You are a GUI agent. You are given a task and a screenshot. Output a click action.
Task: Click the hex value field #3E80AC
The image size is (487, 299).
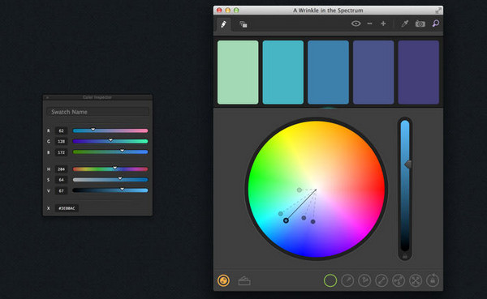point(67,208)
